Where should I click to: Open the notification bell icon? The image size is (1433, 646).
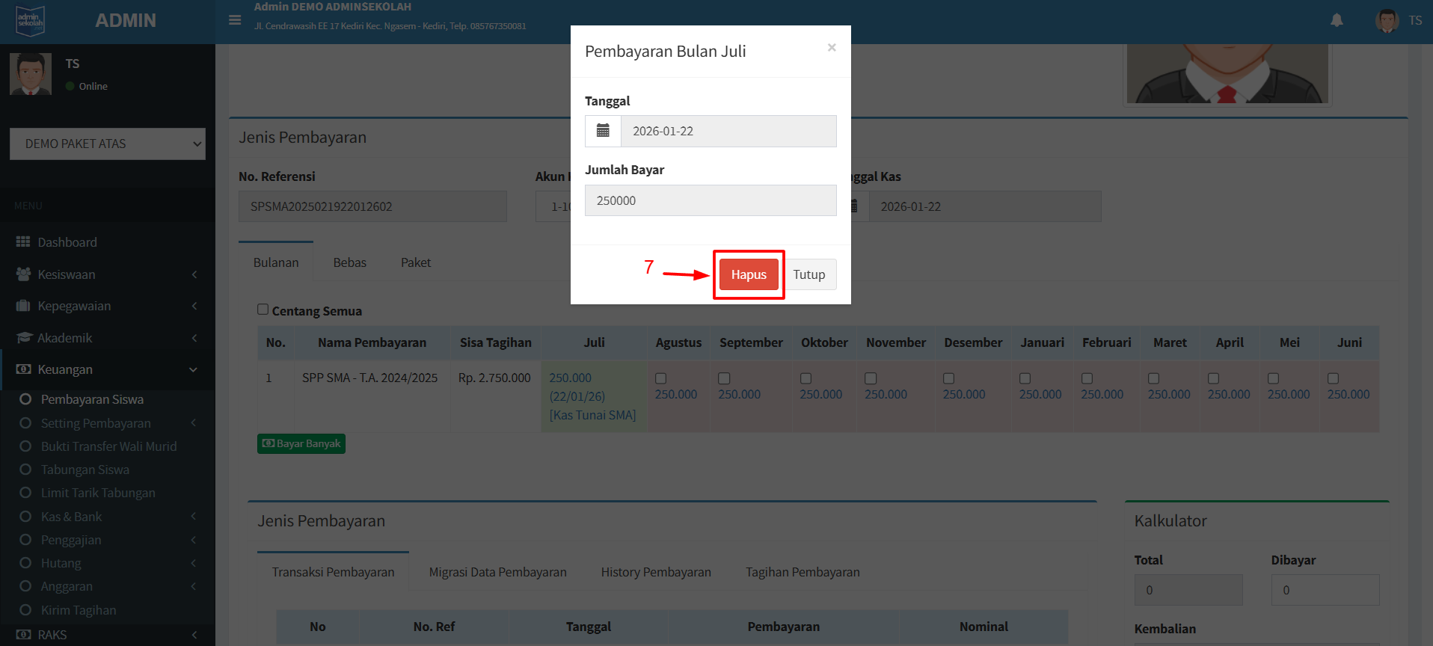1337,20
